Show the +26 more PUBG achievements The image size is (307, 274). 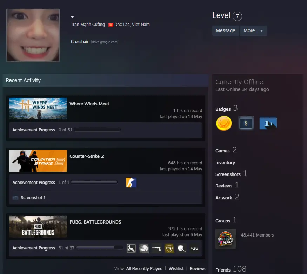click(x=194, y=248)
